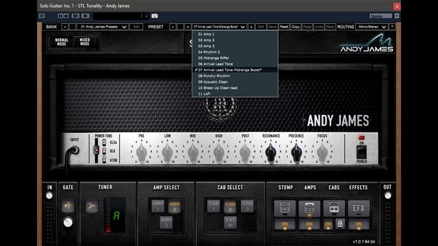Click the help question mark button

tap(392, 27)
